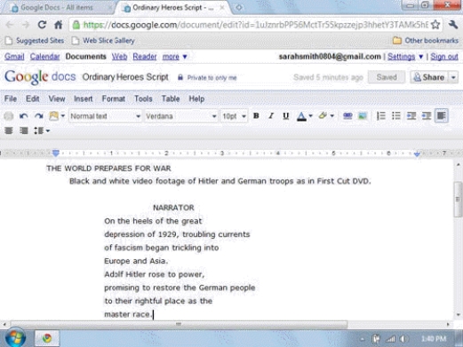Image resolution: width=463 pixels, height=347 pixels.
Task: Open the Share button dropdown arrow
Action: point(453,77)
